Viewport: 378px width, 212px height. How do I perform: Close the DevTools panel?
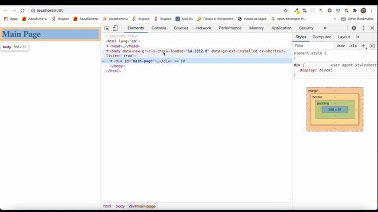[x=372, y=28]
